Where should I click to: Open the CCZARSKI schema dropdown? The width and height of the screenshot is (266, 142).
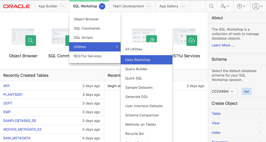(x=224, y=91)
